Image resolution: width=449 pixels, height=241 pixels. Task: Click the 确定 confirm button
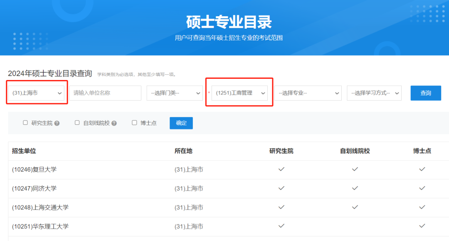coord(181,123)
